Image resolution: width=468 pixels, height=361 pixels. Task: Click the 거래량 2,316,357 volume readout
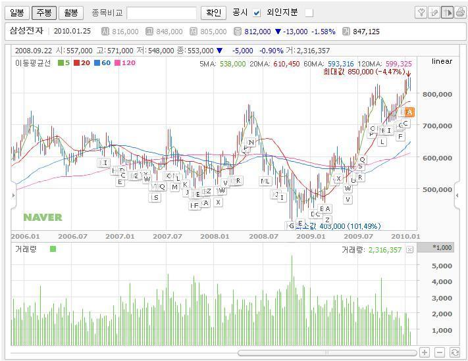coord(372,250)
